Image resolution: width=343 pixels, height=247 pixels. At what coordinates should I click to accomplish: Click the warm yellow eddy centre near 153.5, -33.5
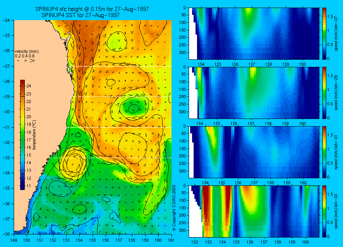(73, 164)
